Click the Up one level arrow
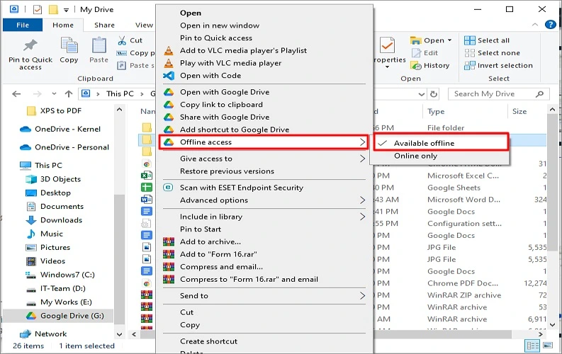 (x=69, y=93)
